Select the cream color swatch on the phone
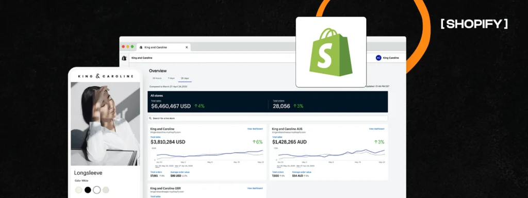Viewport: 528px width, 198px height. pos(78,190)
